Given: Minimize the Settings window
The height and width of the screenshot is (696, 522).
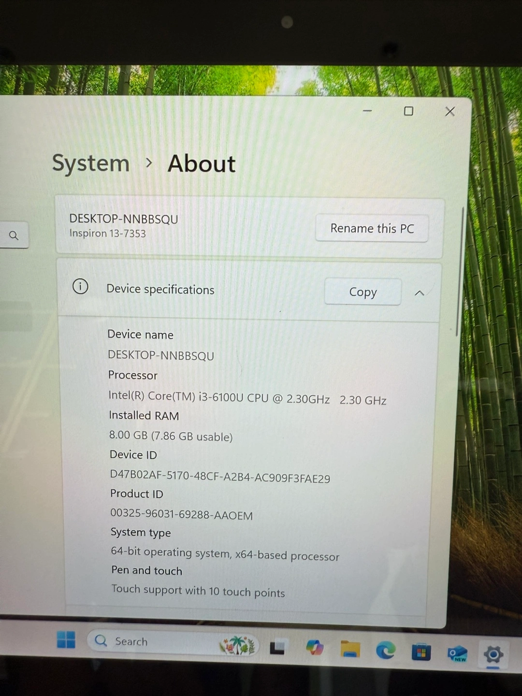Looking at the screenshot, I should click(367, 111).
